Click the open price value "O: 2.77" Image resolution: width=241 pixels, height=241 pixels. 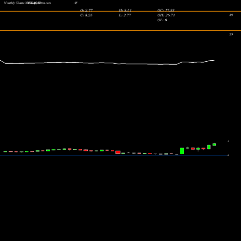point(86,10)
